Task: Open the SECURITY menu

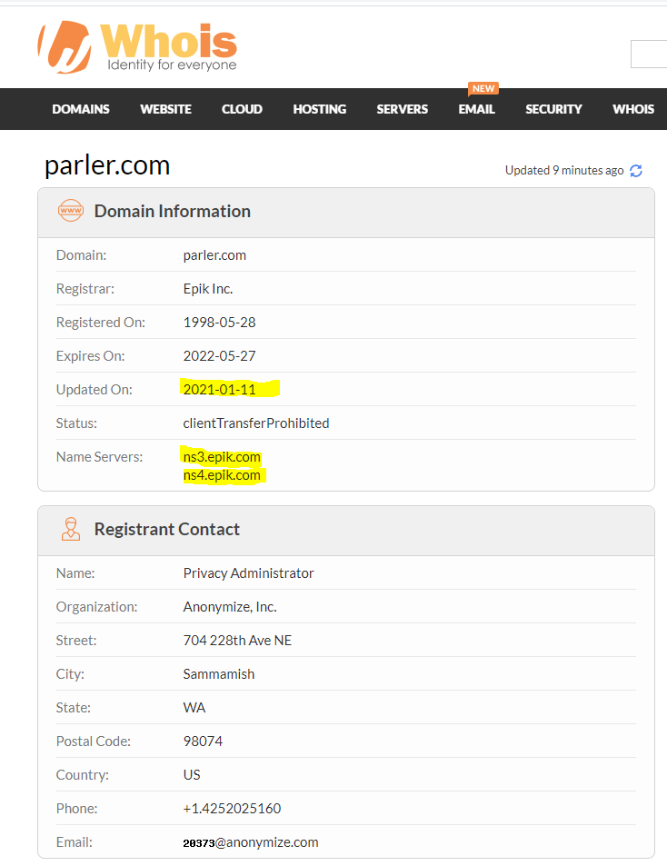Action: click(553, 109)
